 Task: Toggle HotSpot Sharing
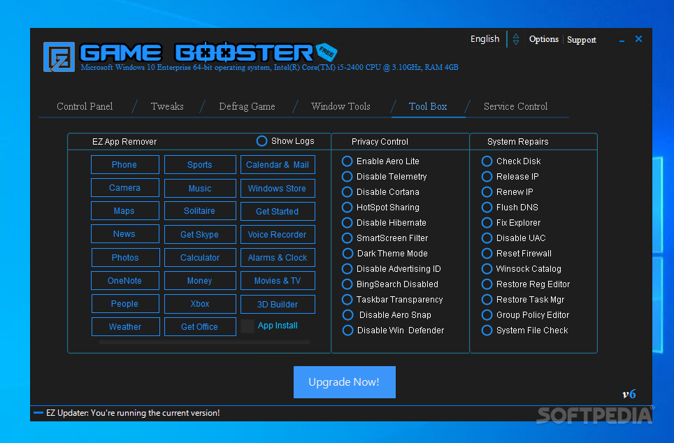pyautogui.click(x=347, y=207)
